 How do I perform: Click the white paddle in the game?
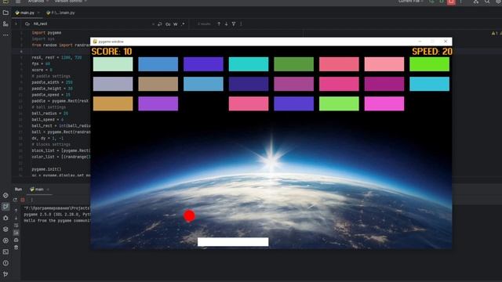click(233, 242)
